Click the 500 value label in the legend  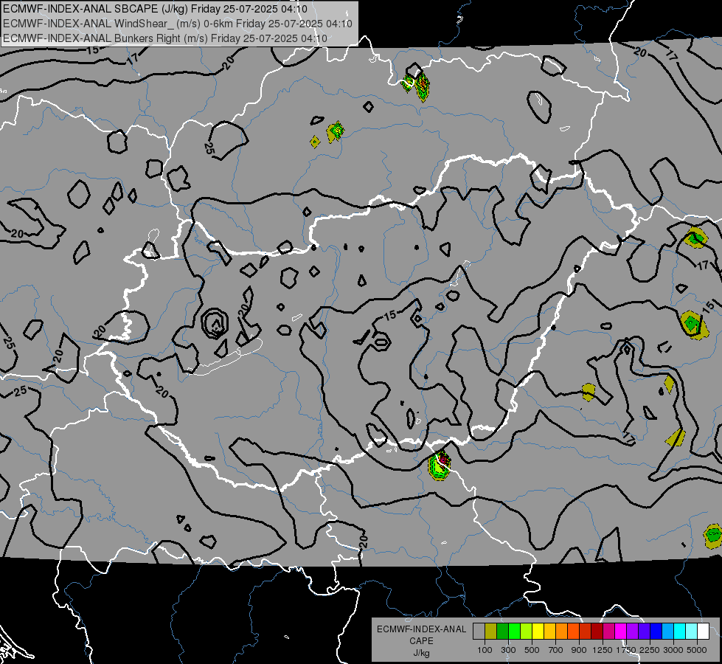tap(532, 650)
